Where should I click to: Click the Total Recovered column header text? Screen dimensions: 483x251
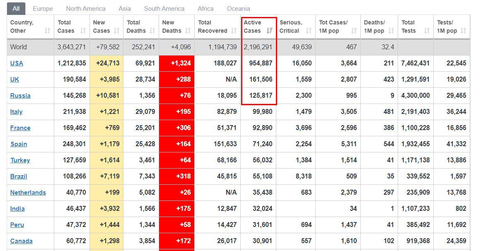click(x=213, y=27)
